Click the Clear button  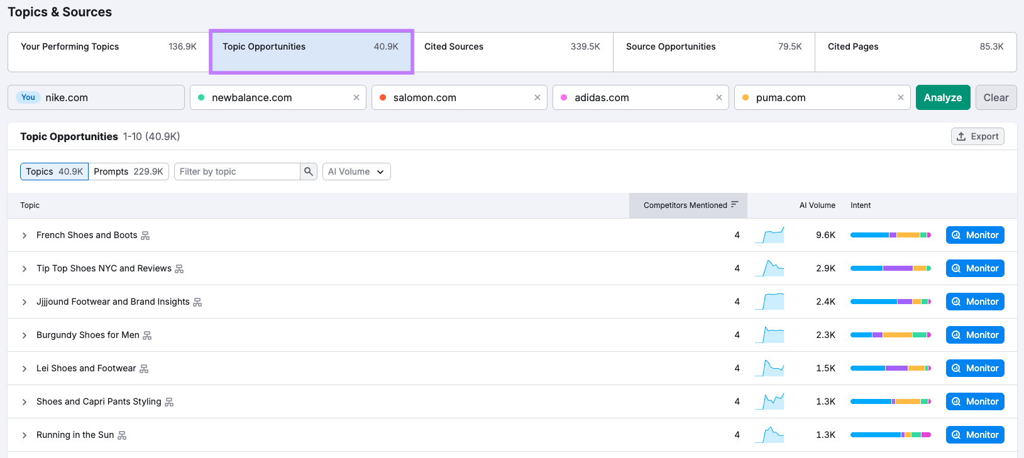996,97
